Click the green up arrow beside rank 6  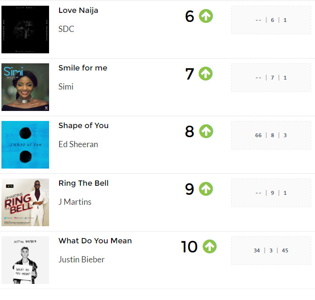206,16
